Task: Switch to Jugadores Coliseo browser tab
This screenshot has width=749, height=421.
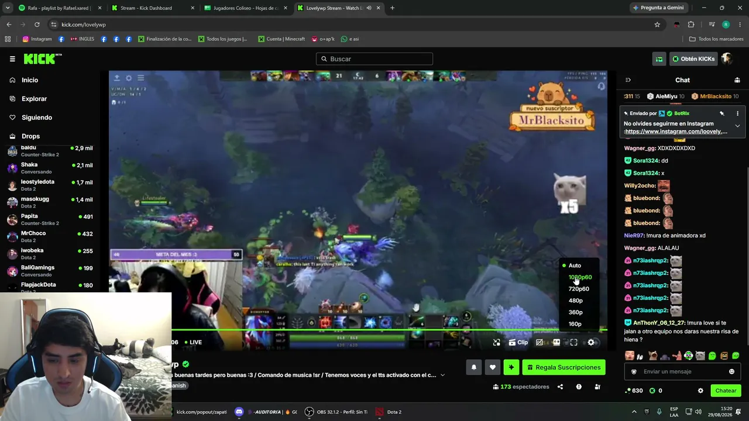Action: click(246, 8)
